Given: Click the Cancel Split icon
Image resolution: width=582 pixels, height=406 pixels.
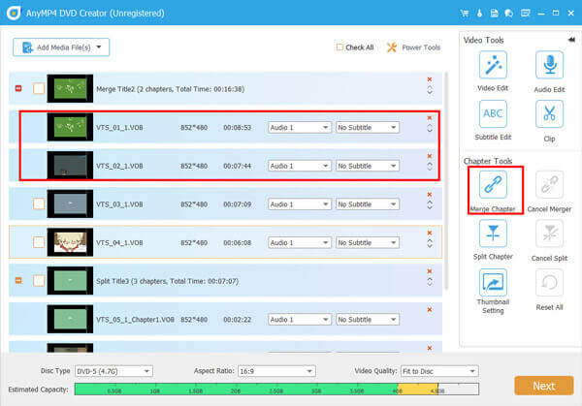Looking at the screenshot, I should [x=549, y=234].
